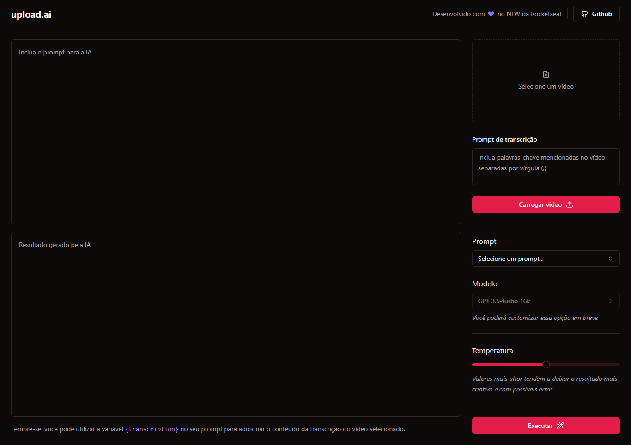Open the Selecione um prompt dropdown
This screenshot has width=631, height=445.
pos(546,259)
